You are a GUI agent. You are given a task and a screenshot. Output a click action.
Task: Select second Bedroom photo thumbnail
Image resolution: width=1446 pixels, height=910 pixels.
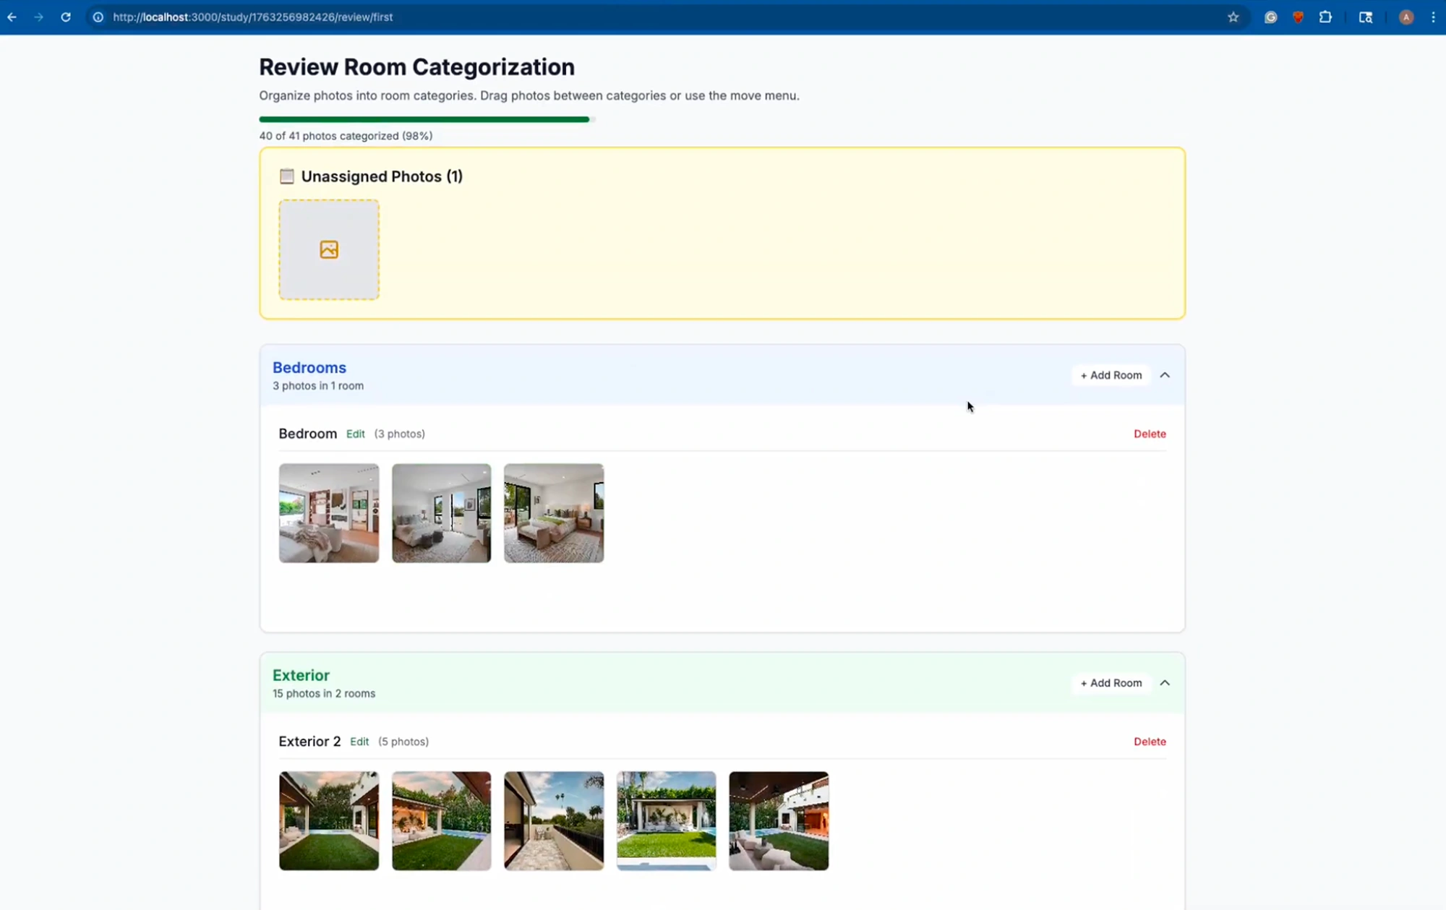[x=441, y=513]
